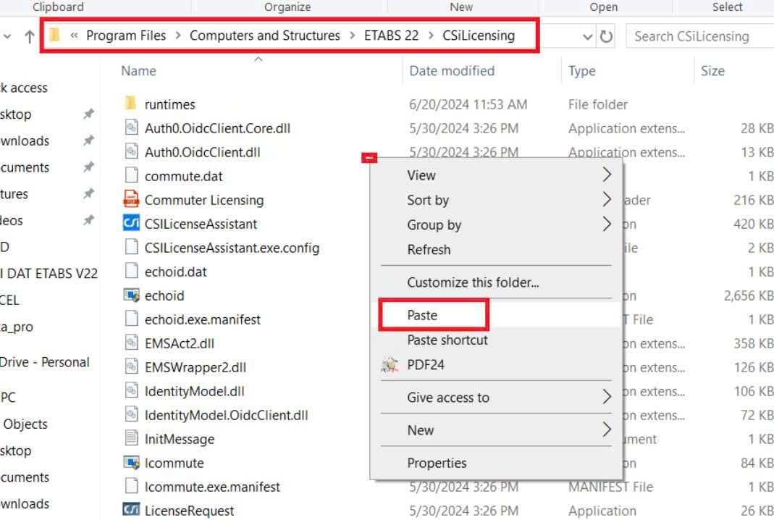Click the echoid.dat file icon
This screenshot has height=520, width=774.
click(131, 271)
